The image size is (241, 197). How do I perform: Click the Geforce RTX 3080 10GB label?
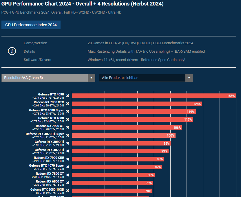point(47,189)
